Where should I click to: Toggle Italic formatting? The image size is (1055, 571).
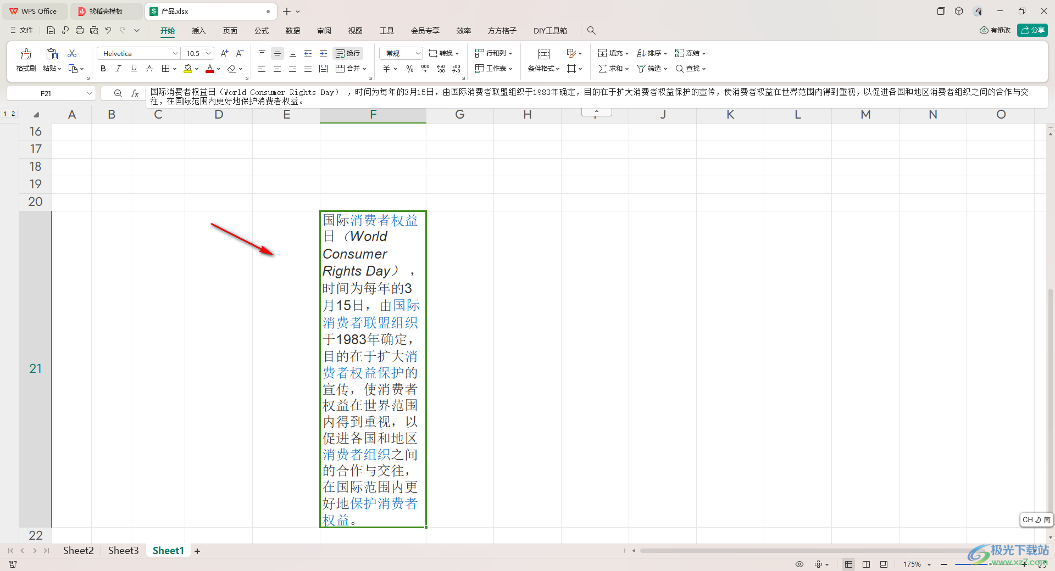tap(119, 69)
